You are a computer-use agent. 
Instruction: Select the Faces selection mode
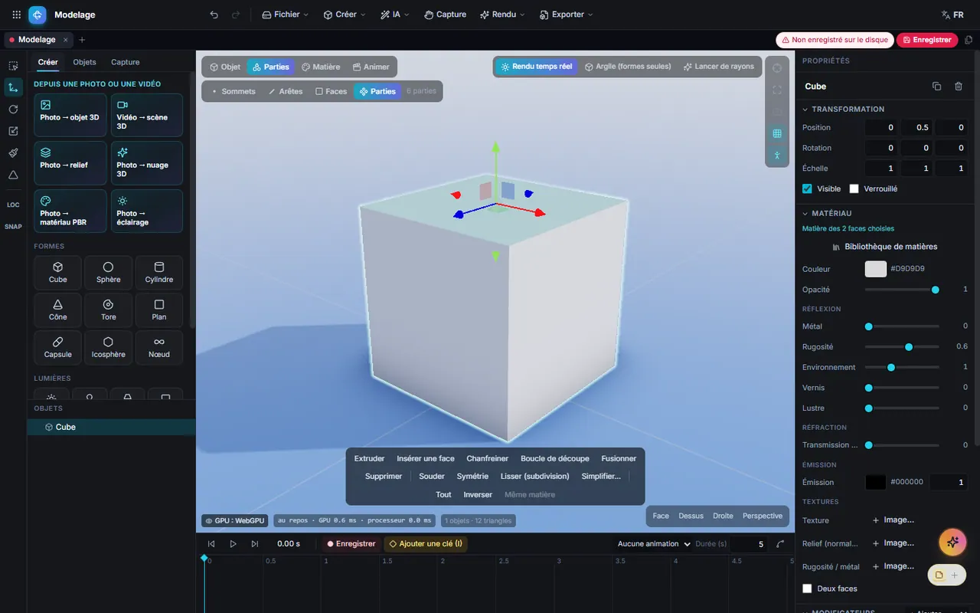tap(332, 91)
